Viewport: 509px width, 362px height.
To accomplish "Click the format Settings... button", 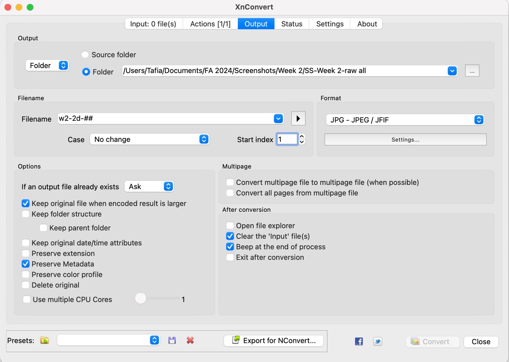I will click(405, 139).
